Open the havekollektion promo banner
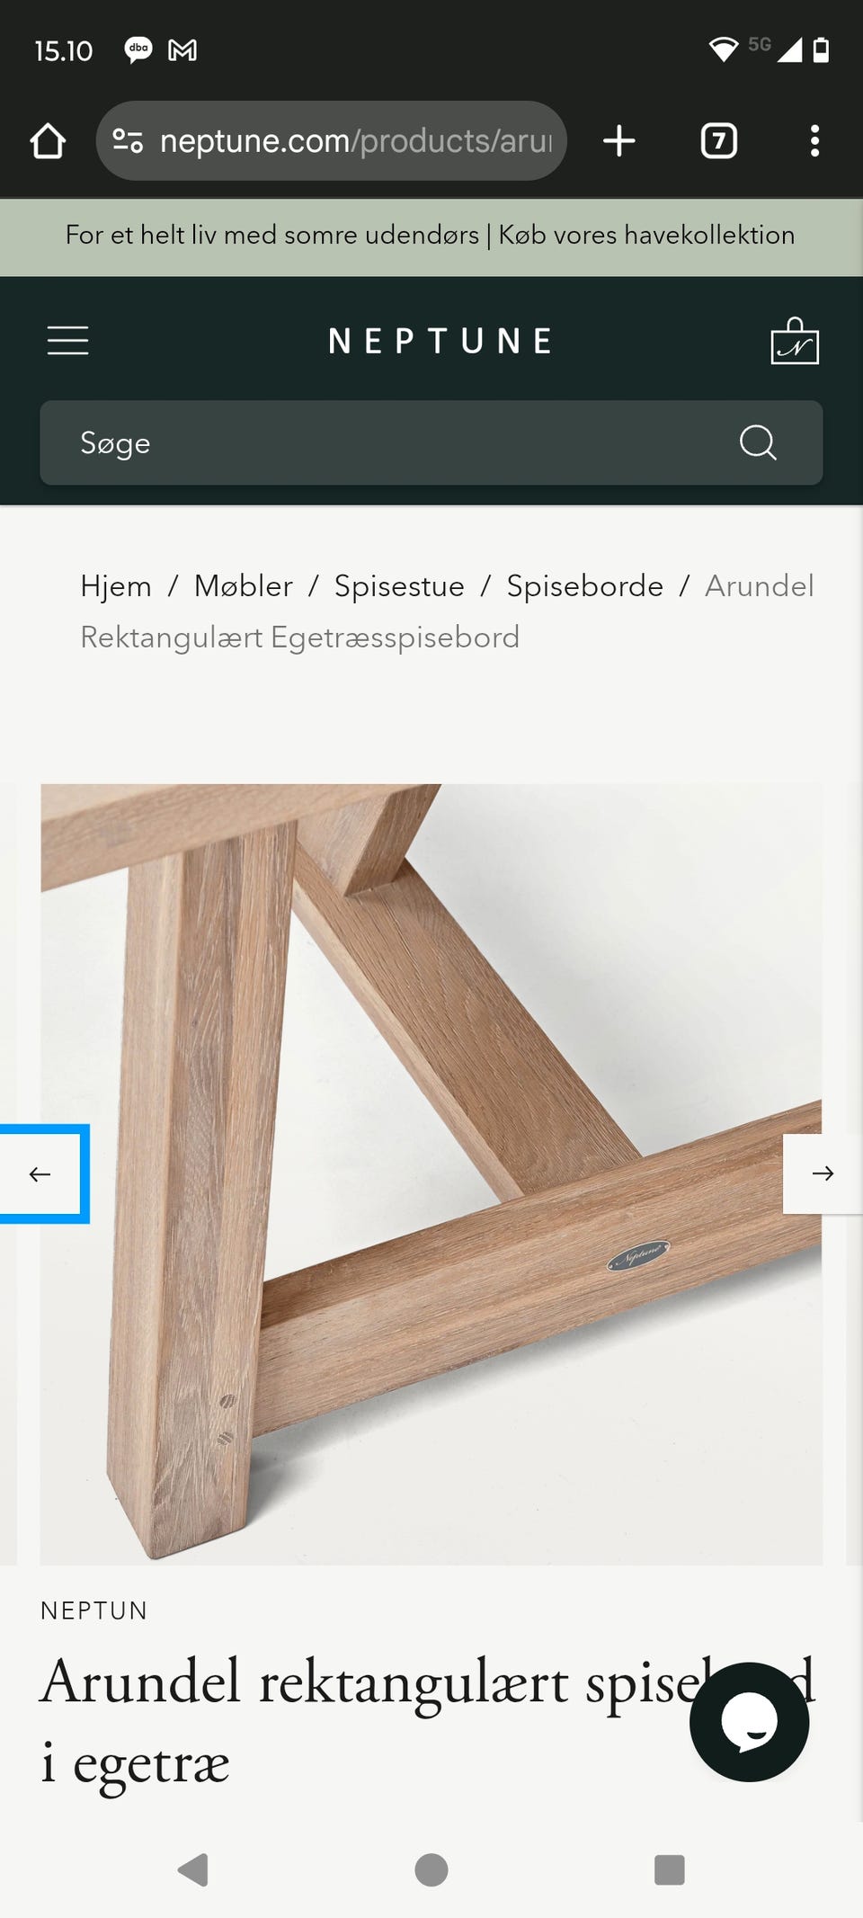The height and width of the screenshot is (1918, 863). coord(431,236)
